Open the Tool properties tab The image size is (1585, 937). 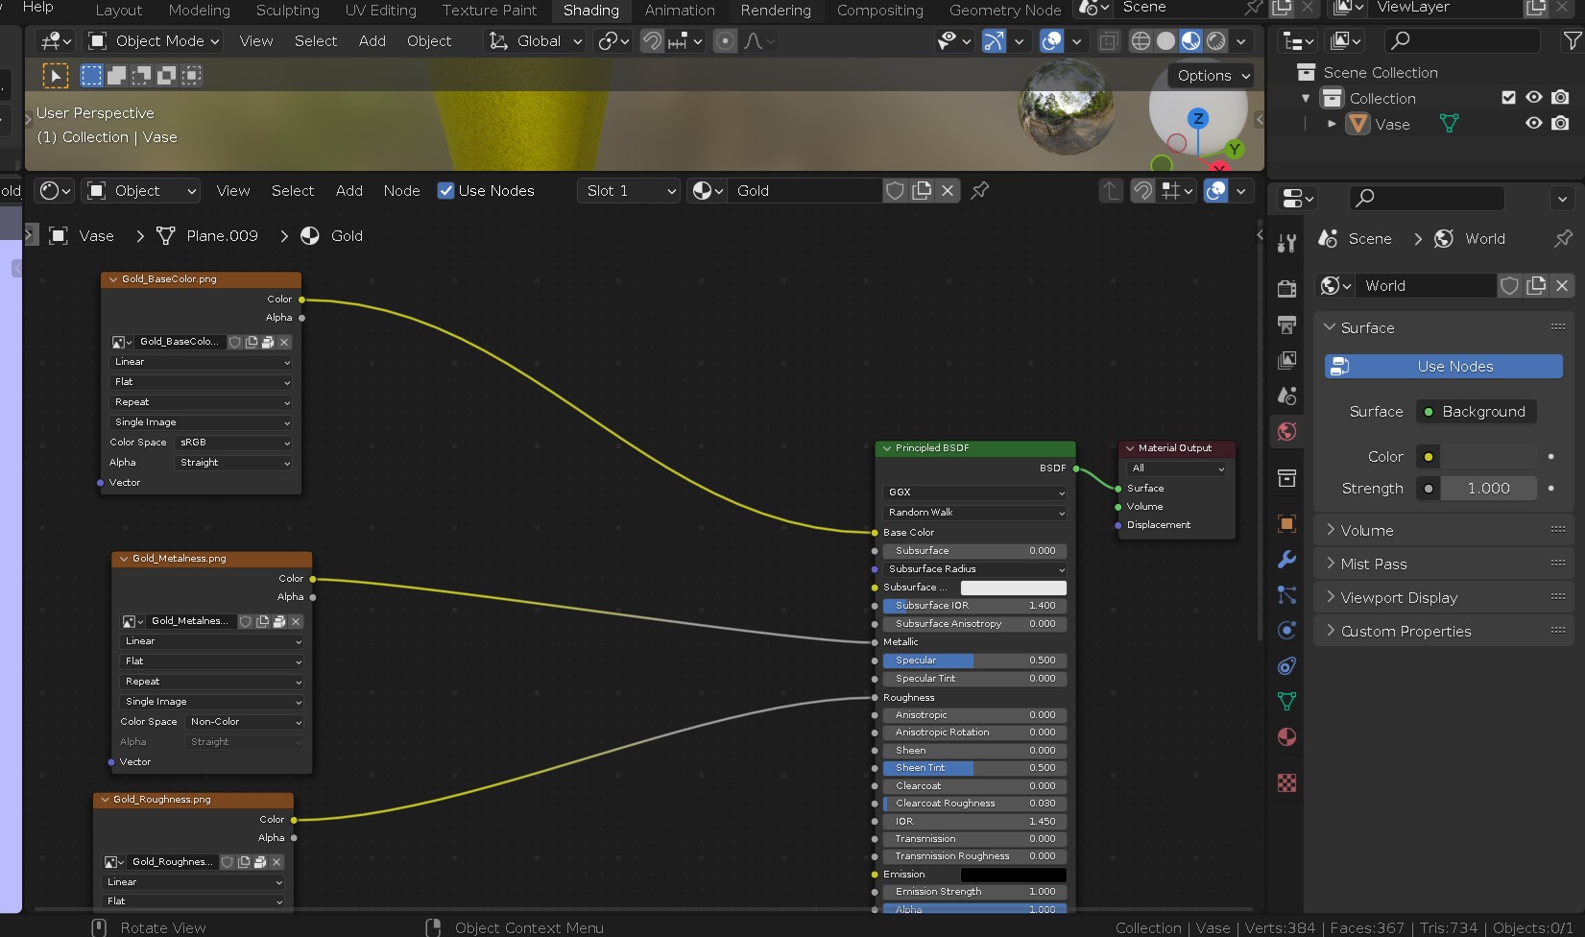(1287, 243)
